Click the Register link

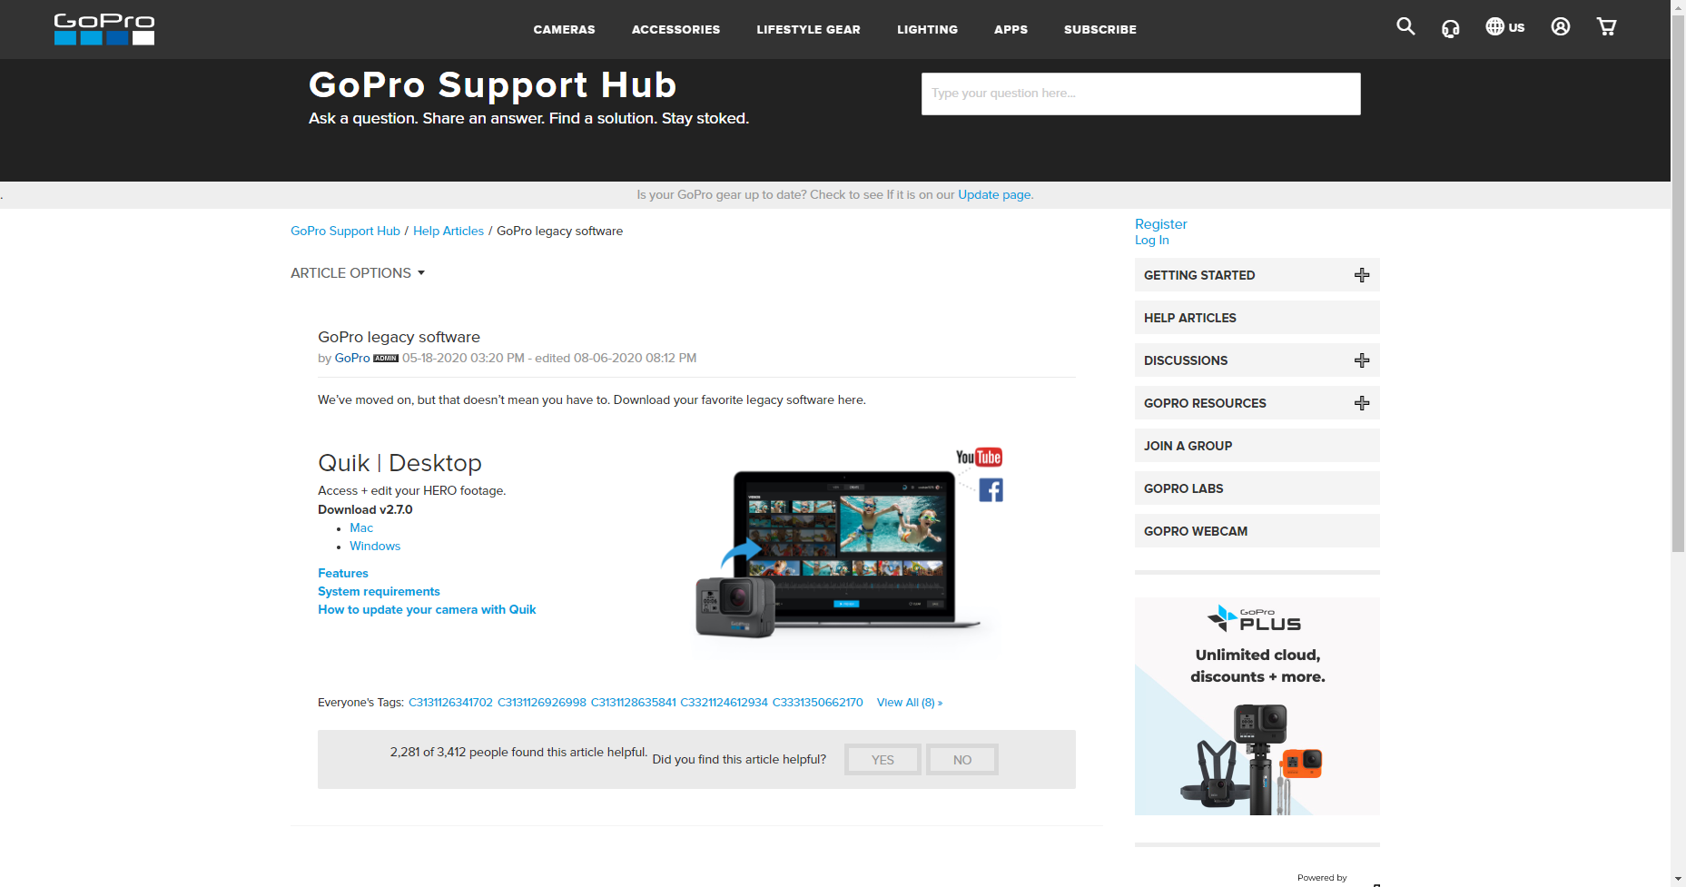coord(1160,224)
